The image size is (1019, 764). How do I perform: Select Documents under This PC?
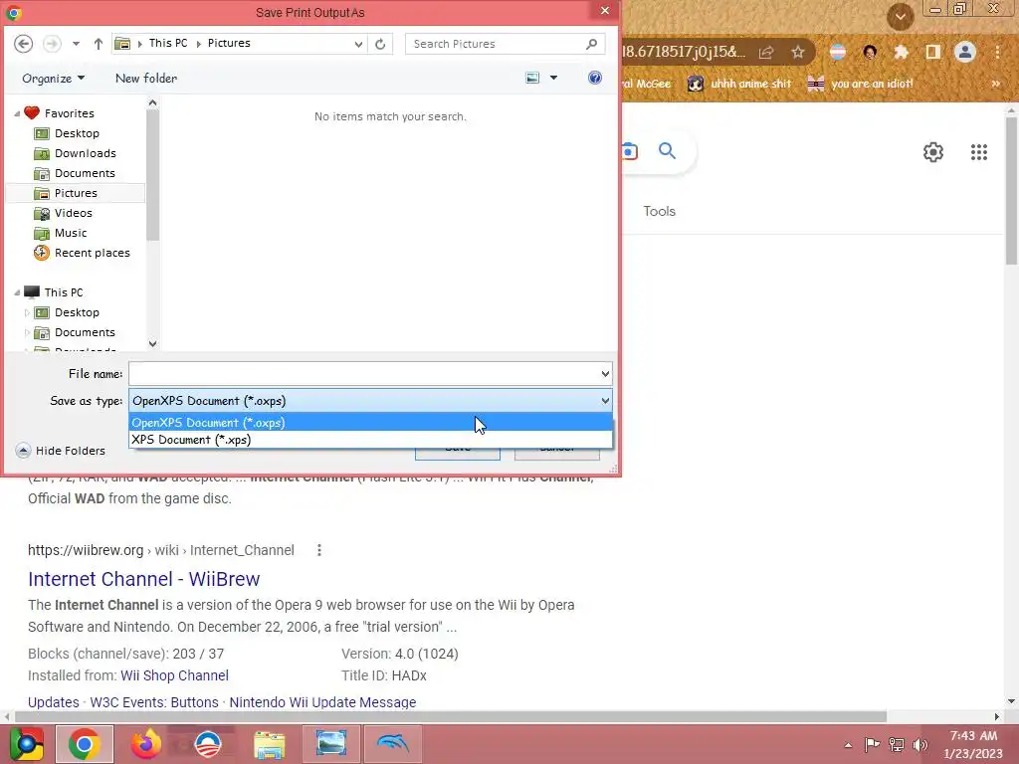click(x=85, y=332)
